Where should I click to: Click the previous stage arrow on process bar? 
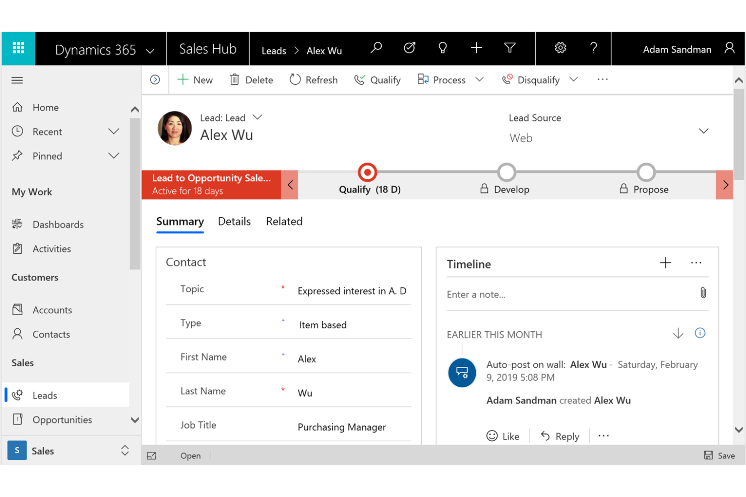(x=290, y=185)
